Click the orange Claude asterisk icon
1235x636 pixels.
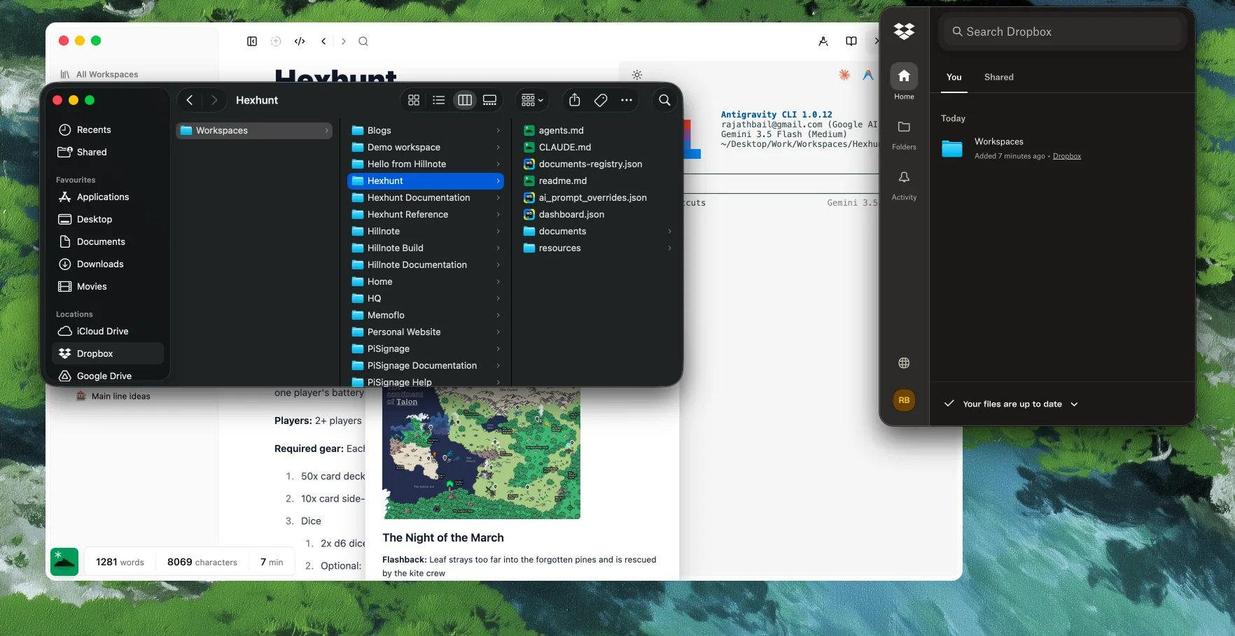coord(844,74)
